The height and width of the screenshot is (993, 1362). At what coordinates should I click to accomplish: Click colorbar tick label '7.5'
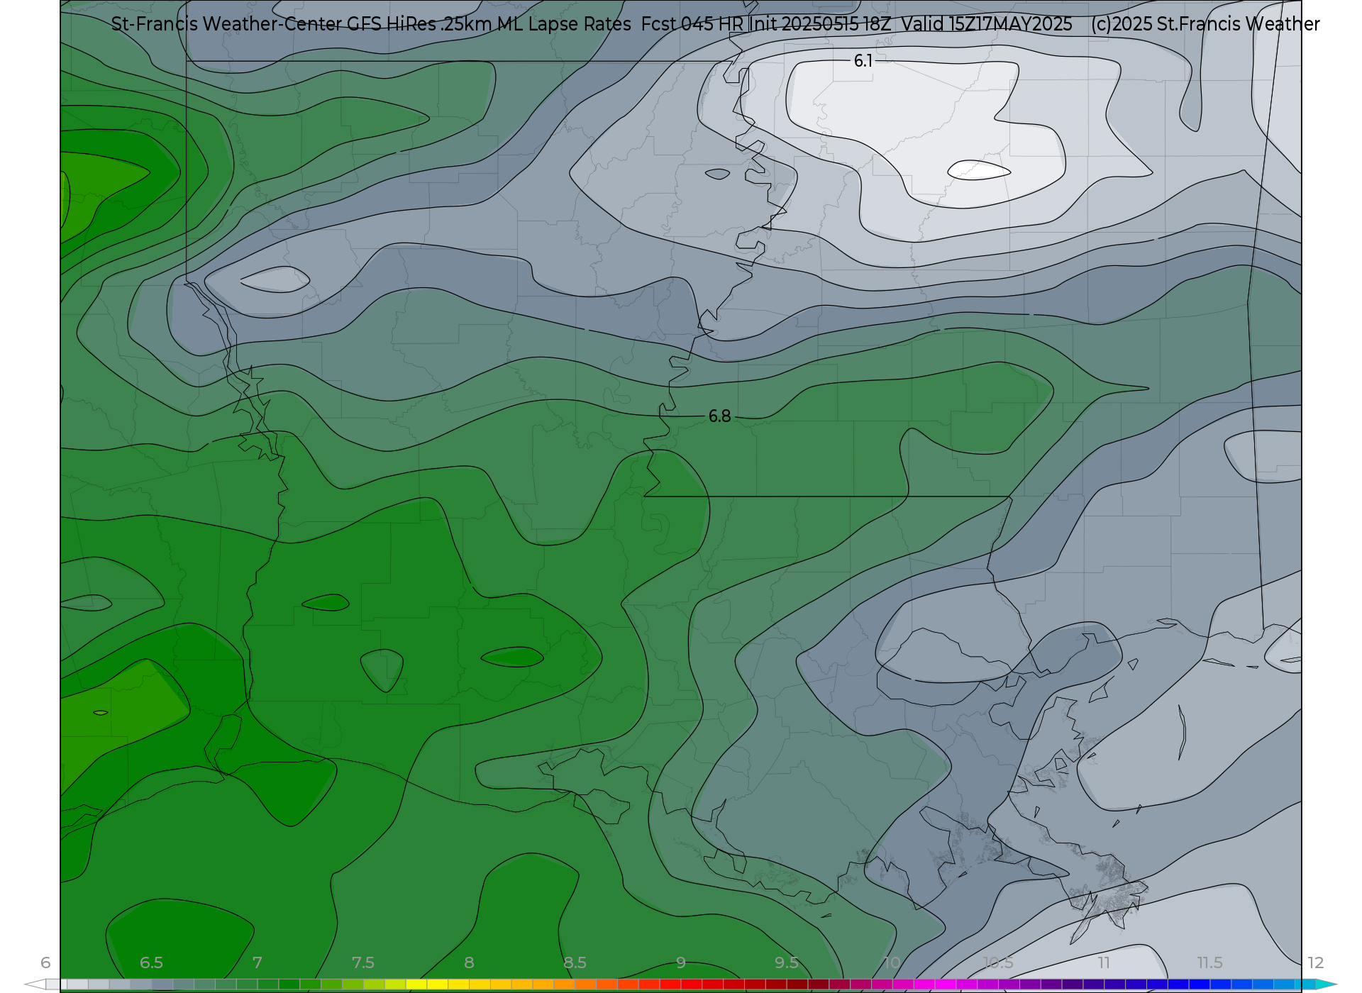click(x=363, y=963)
